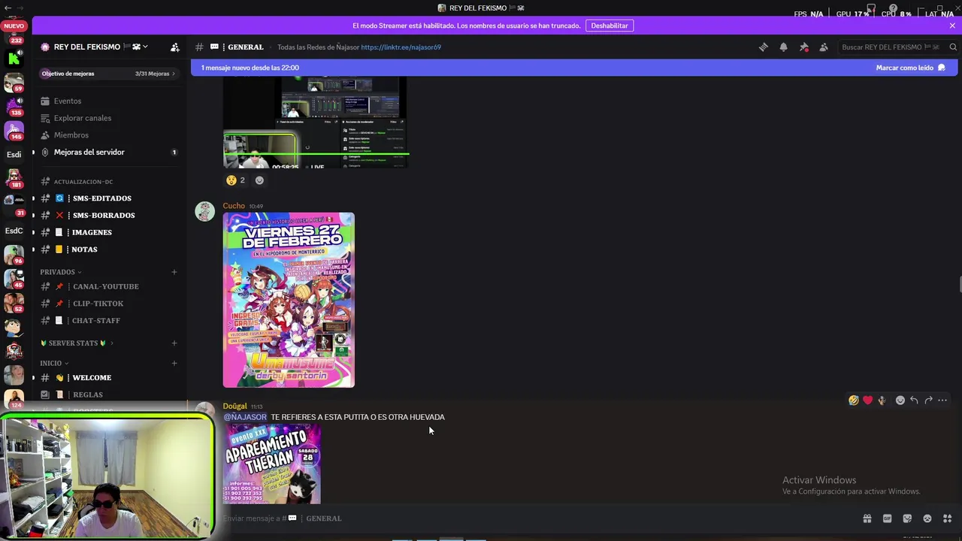The width and height of the screenshot is (962, 541).
Task: Open the CLIP-TIKTOK channel
Action: coord(109,304)
